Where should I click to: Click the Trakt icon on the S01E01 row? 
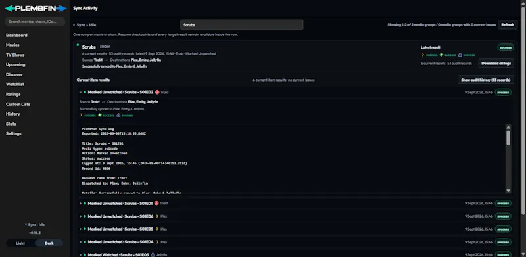[x=156, y=203]
